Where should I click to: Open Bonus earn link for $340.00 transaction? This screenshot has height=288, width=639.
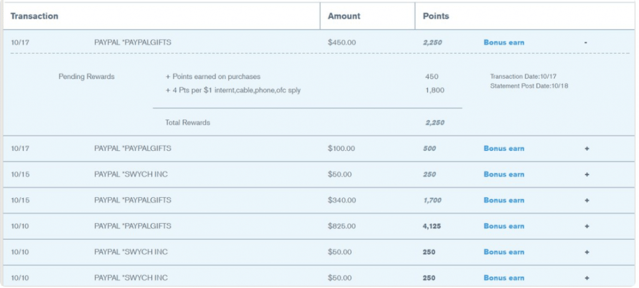tap(504, 201)
